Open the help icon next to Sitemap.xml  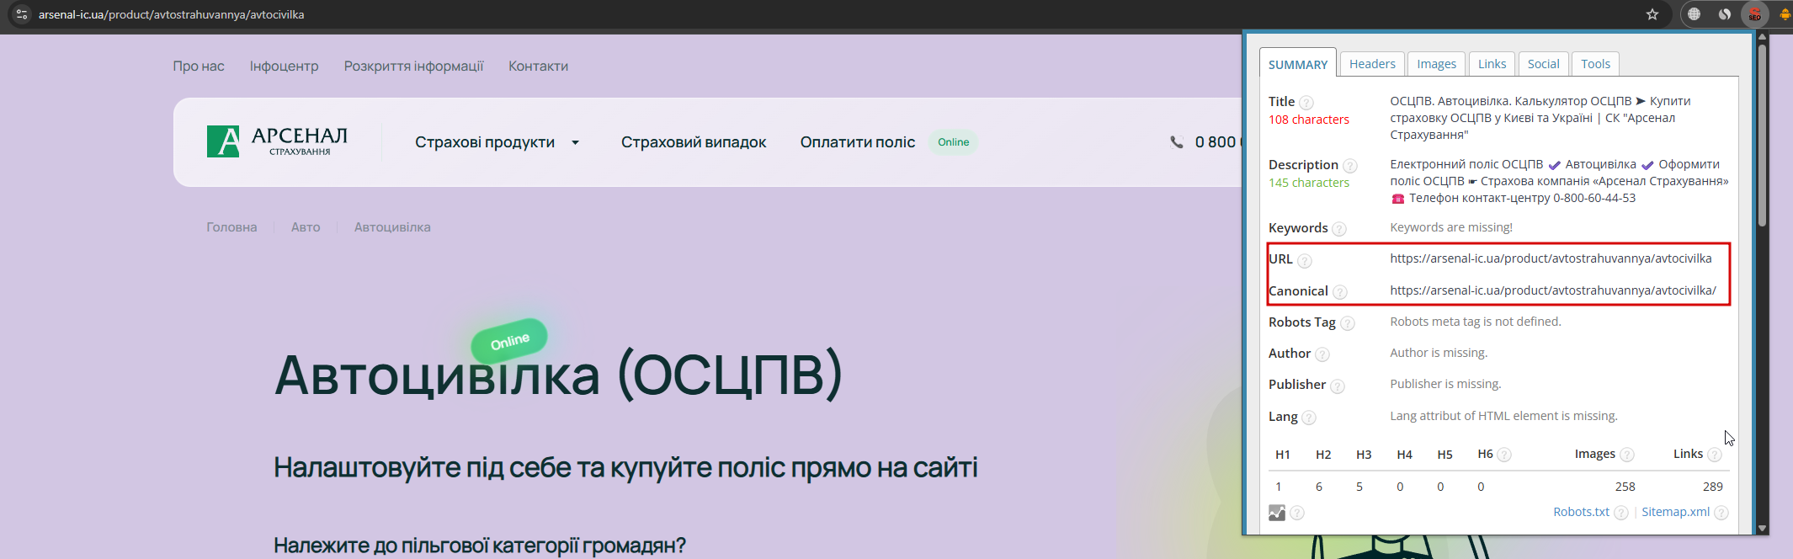tap(1721, 513)
